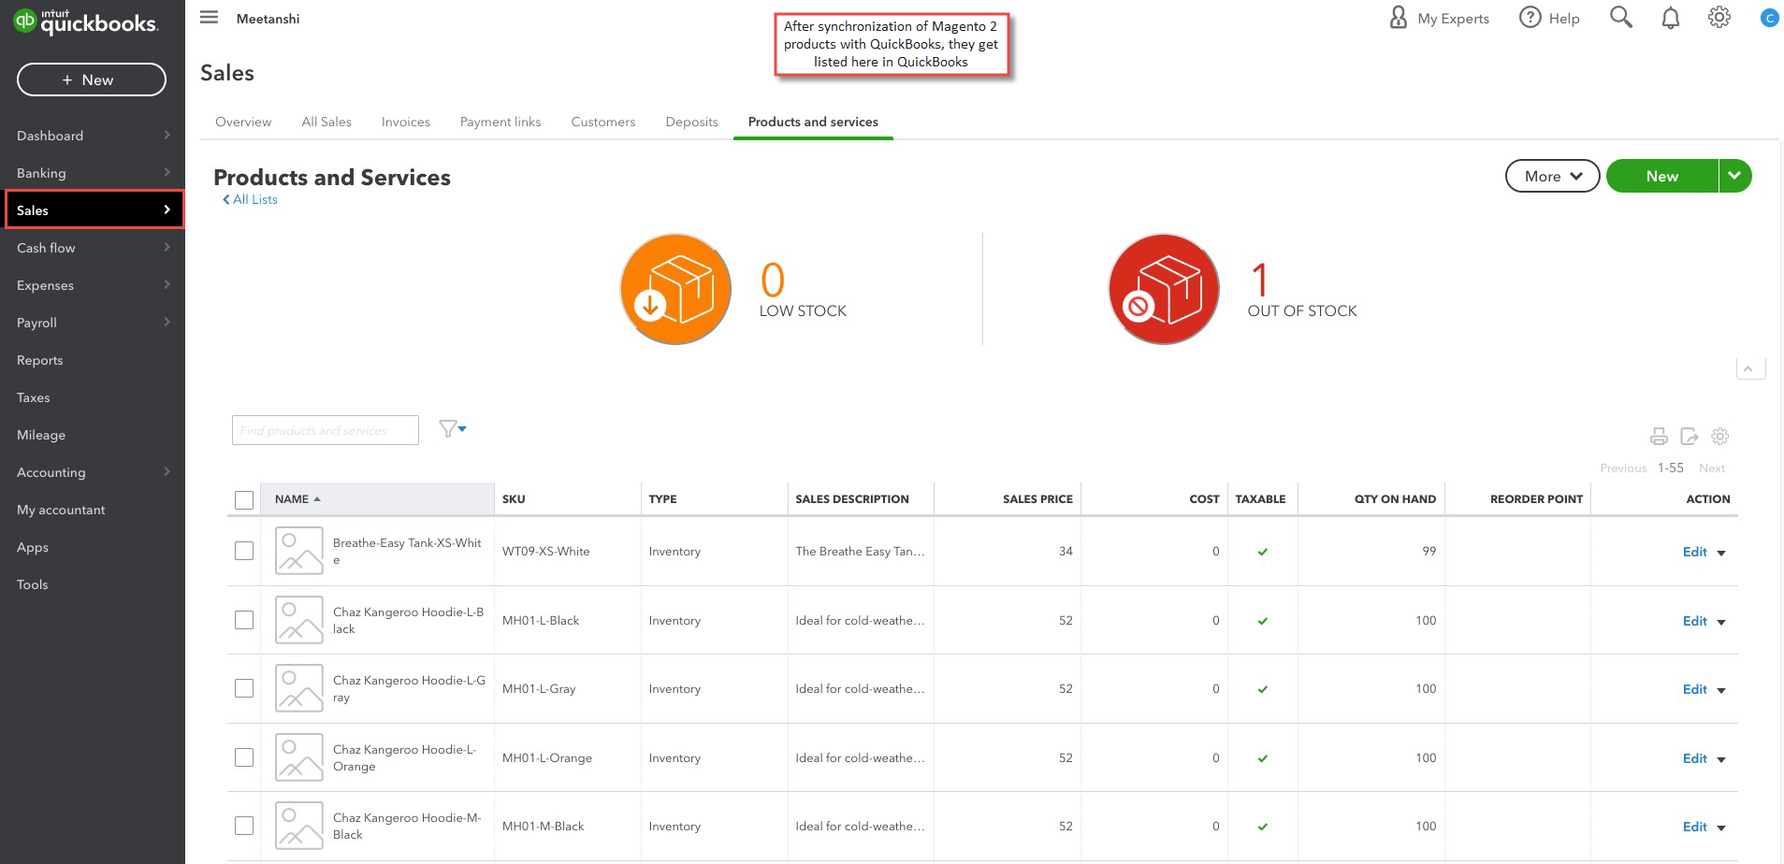Sort by the QTY ON HAND column
Image resolution: width=1784 pixels, height=864 pixels.
click(1395, 499)
